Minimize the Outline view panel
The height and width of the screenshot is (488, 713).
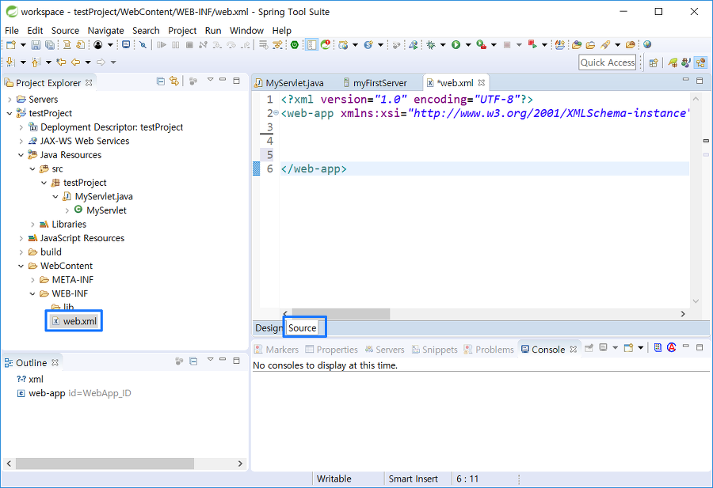[x=223, y=360]
